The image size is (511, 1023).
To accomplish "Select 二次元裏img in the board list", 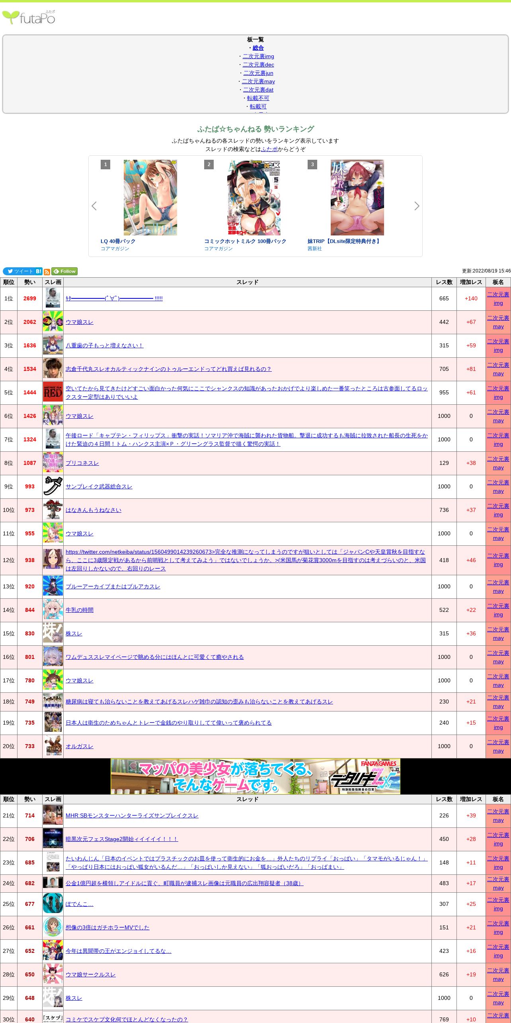I will pos(258,56).
